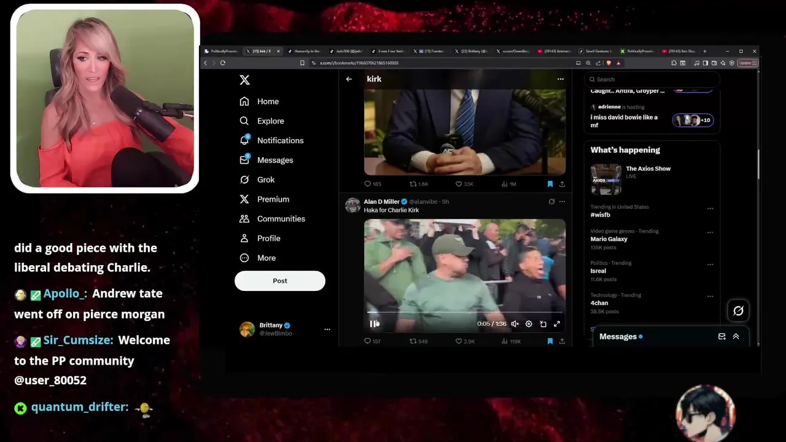Open The Axios Show live event
Screen dimensions: 786x442
coord(652,179)
